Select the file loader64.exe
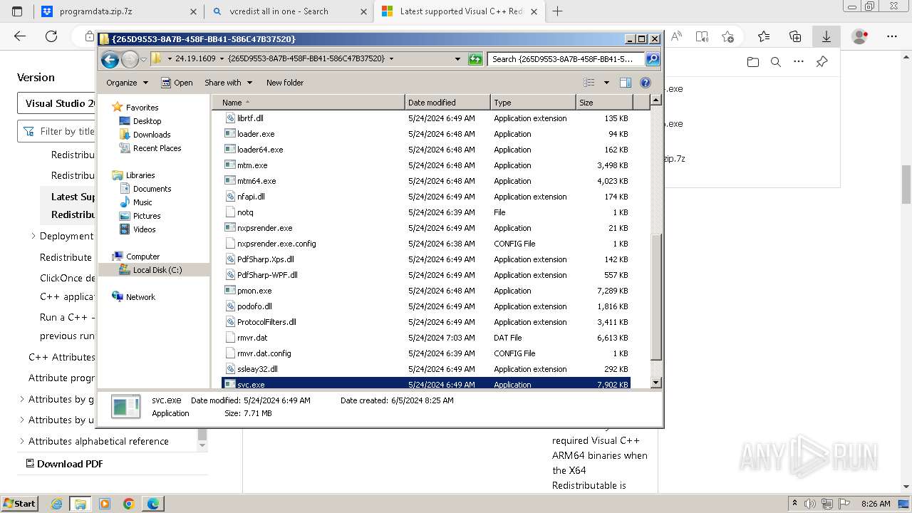This screenshot has width=912, height=513. tap(260, 150)
